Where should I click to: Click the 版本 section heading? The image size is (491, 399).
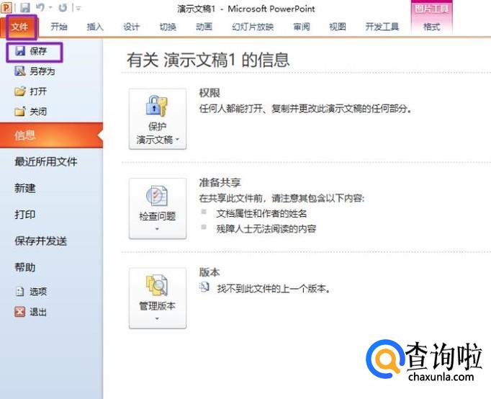210,272
